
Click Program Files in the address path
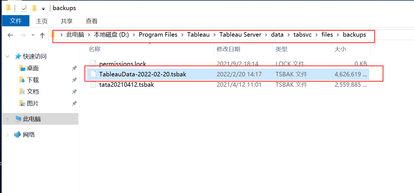click(x=158, y=35)
